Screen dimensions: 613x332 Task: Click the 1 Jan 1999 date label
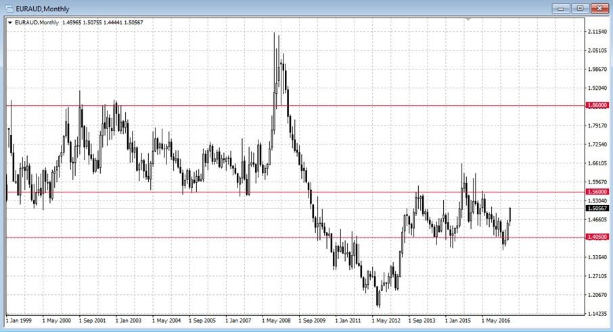tap(20, 321)
